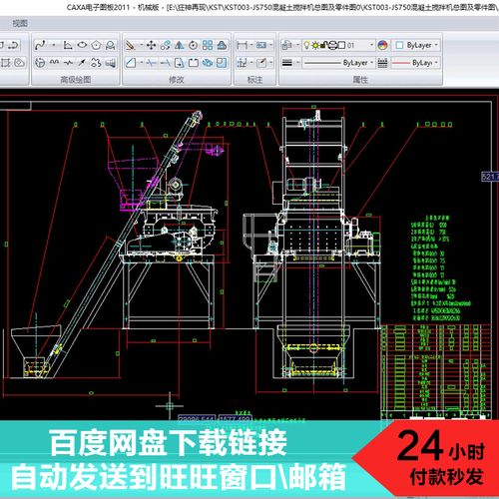Open the color ByLayer dropdown

click(x=436, y=45)
